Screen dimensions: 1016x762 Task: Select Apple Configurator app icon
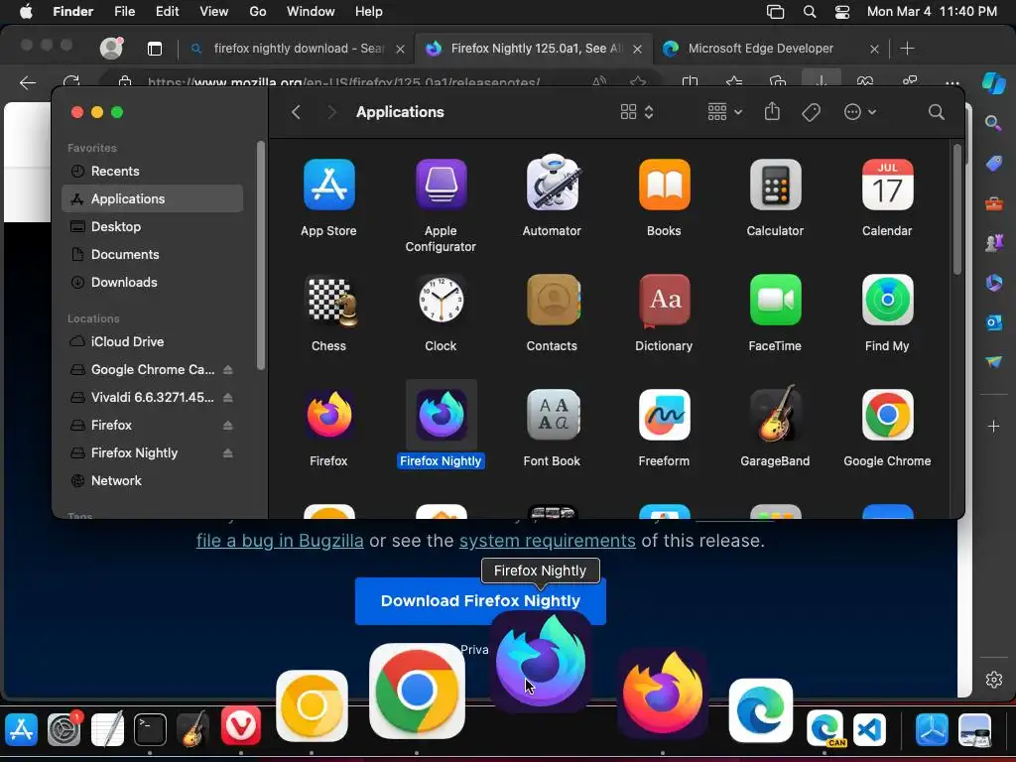[x=441, y=186]
